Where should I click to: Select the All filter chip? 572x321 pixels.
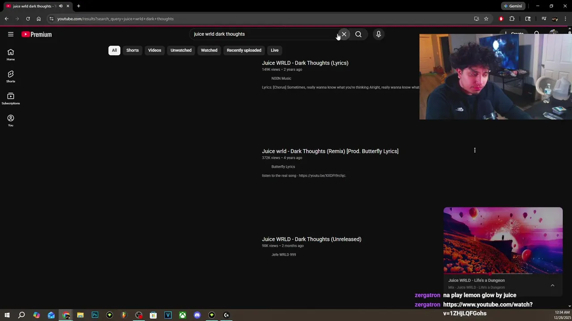point(114,50)
